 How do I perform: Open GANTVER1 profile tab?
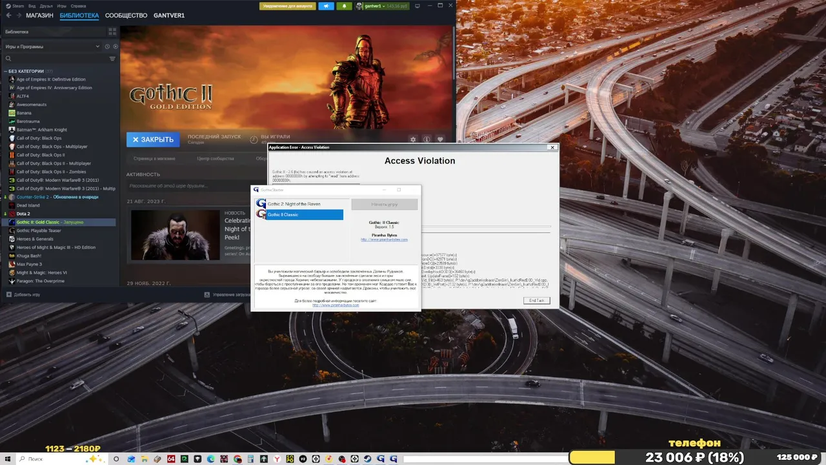(169, 15)
